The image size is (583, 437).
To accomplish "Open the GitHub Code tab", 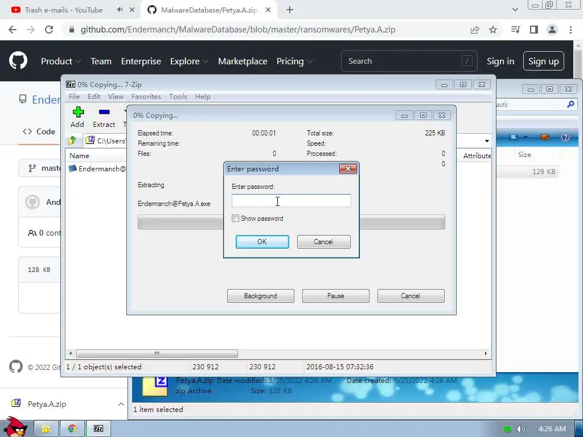I will (x=39, y=131).
